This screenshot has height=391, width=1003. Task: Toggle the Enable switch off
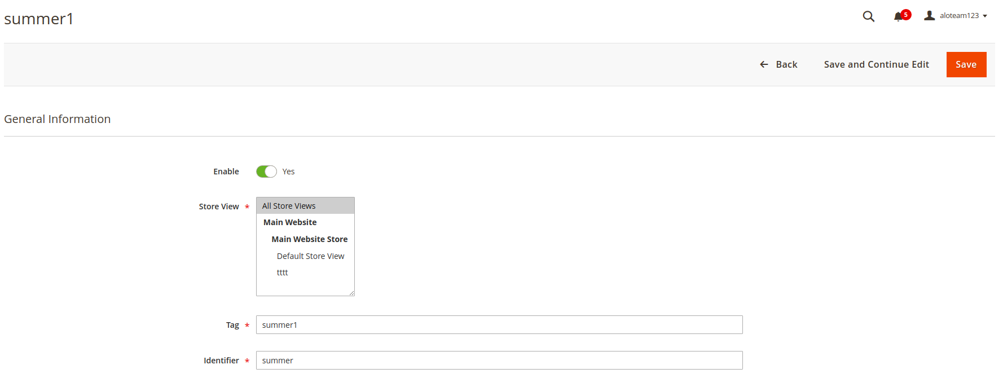pos(266,172)
